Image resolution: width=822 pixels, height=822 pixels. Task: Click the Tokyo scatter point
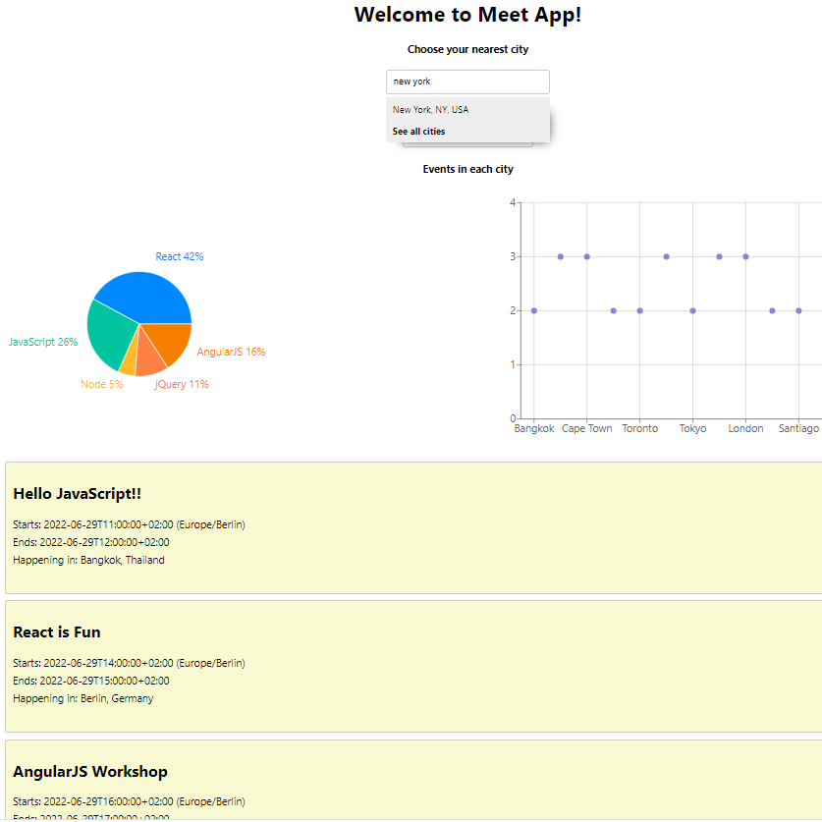point(693,311)
